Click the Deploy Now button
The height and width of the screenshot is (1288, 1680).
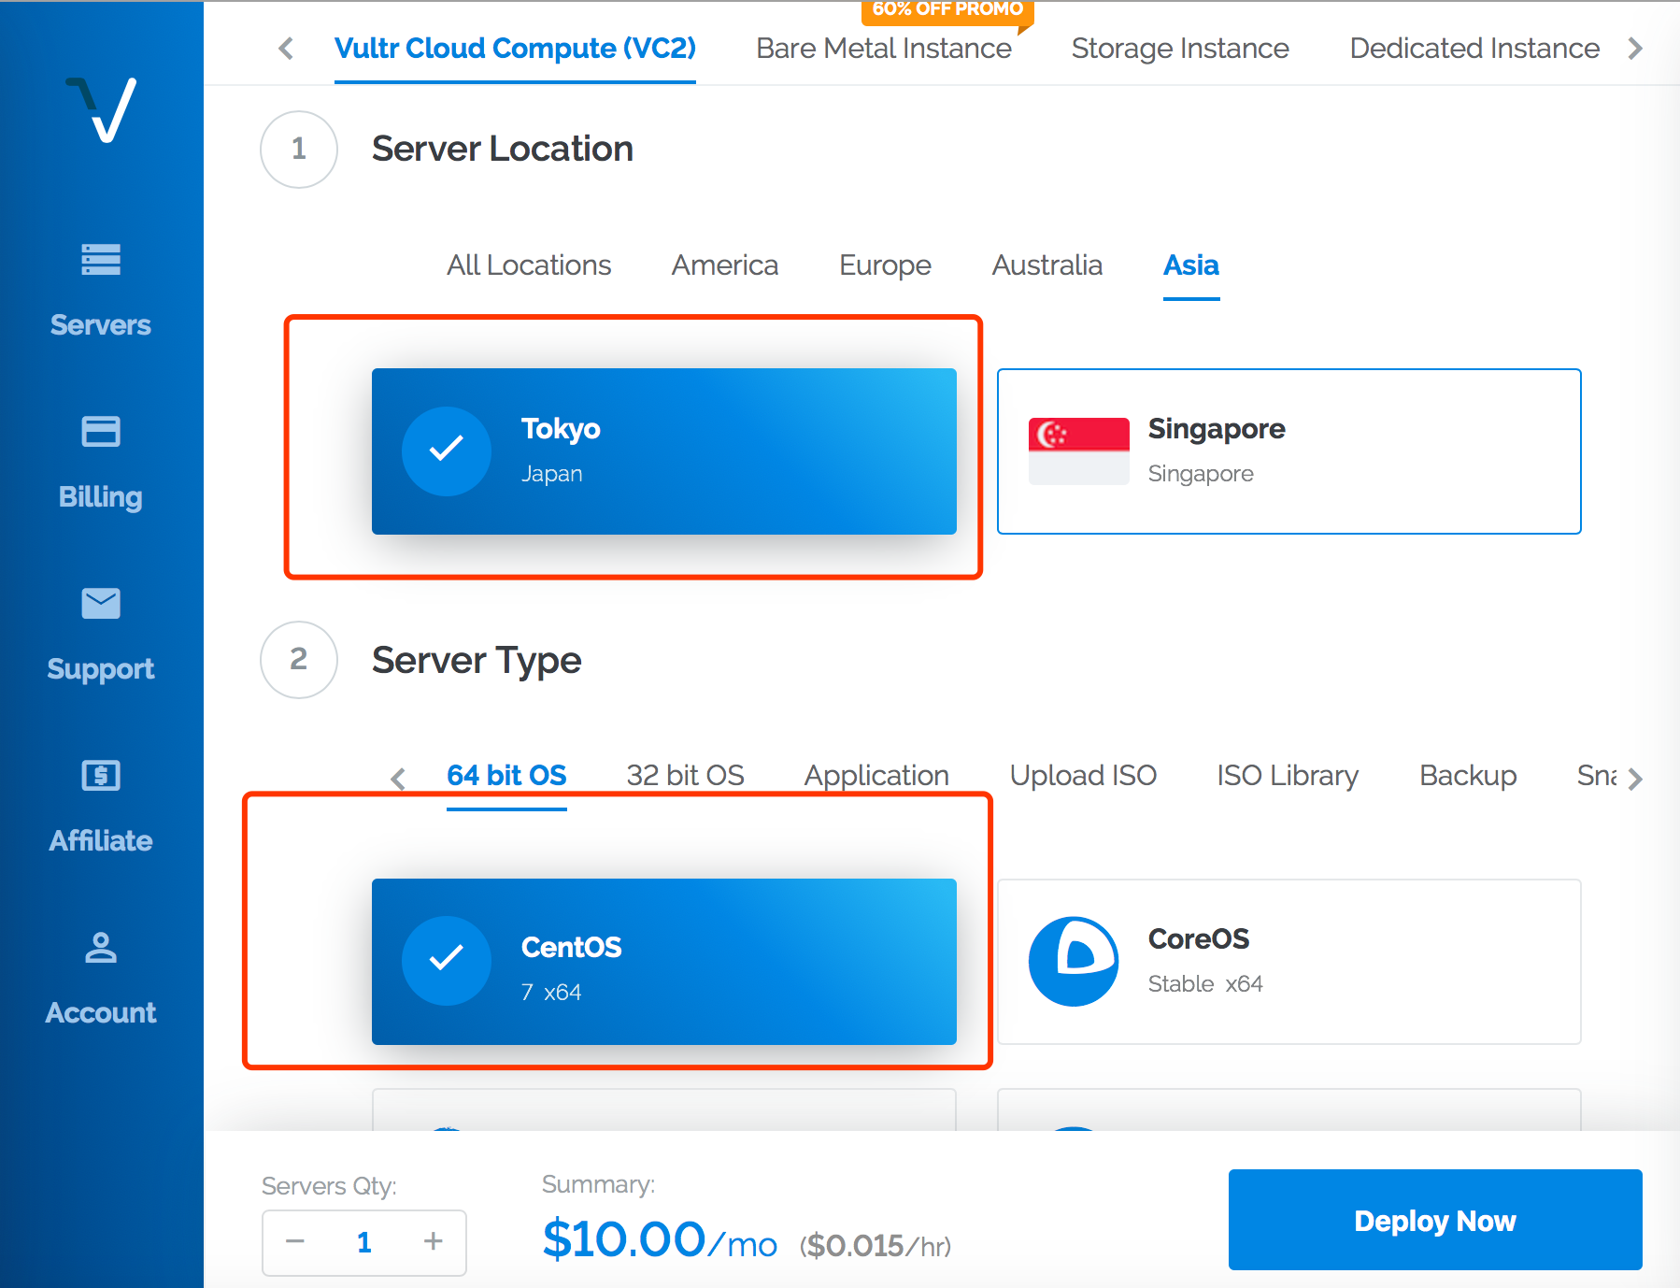1435,1220
